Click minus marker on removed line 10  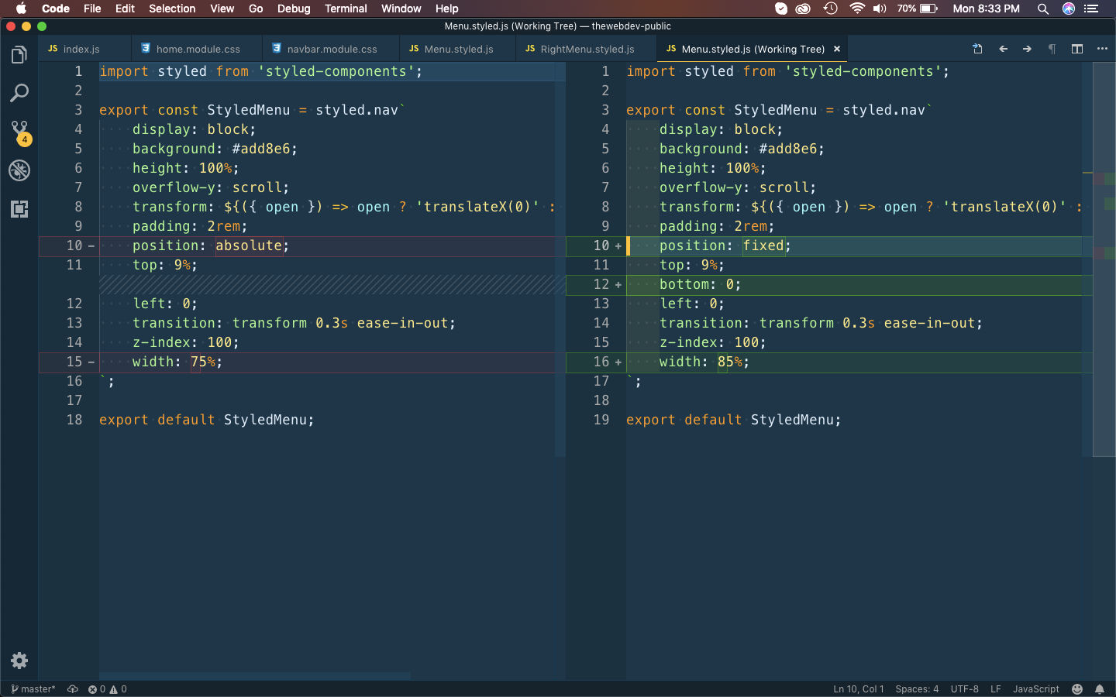(91, 246)
